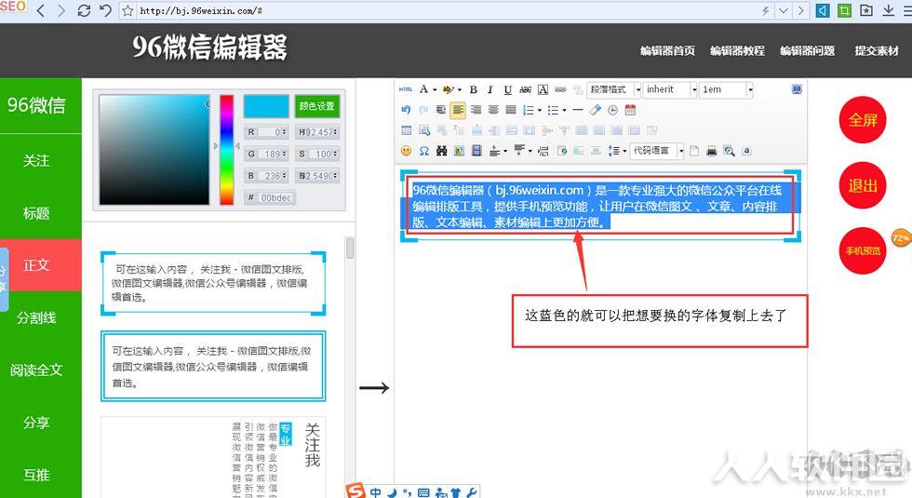Open the inherit font family dropdown
Image resolution: width=912 pixels, height=498 pixels.
point(670,89)
